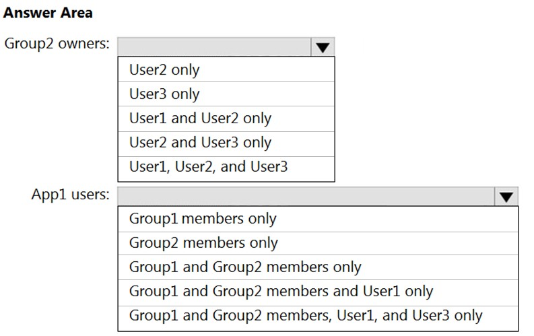The height and width of the screenshot is (336, 534).
Task: Choose 'User2 and User3 only' from the list
Action: (x=200, y=143)
